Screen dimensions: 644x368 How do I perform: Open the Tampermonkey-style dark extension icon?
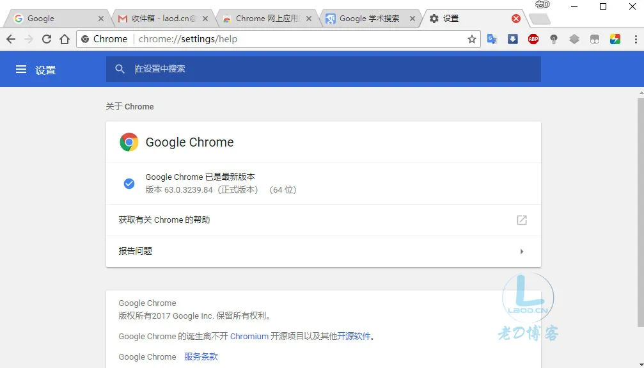(x=595, y=39)
